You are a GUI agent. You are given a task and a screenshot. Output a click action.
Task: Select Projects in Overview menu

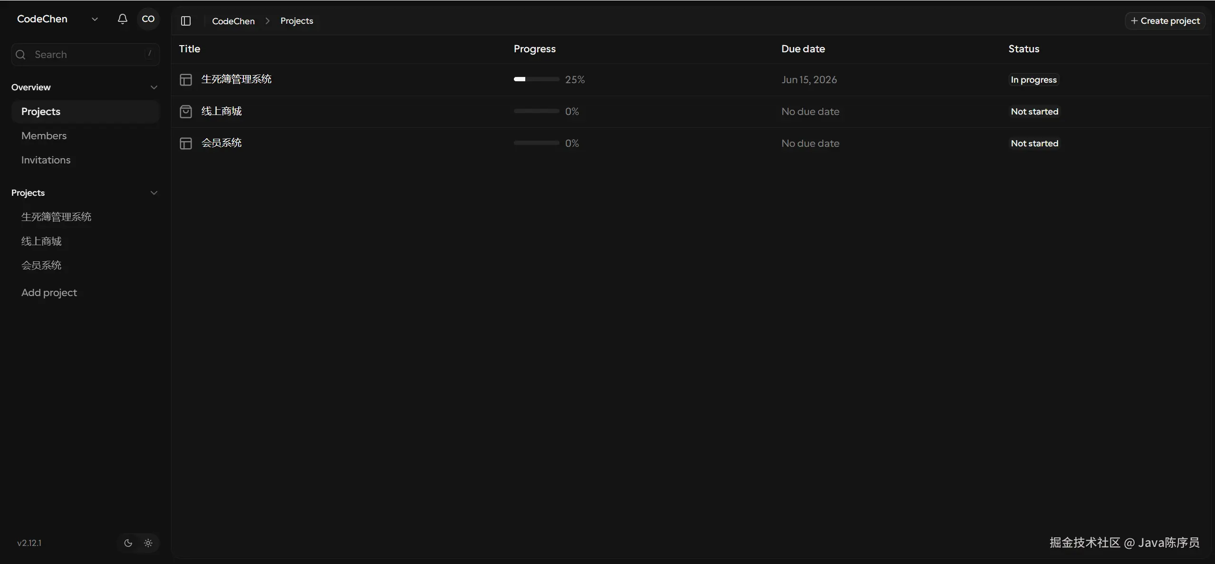[86, 112]
